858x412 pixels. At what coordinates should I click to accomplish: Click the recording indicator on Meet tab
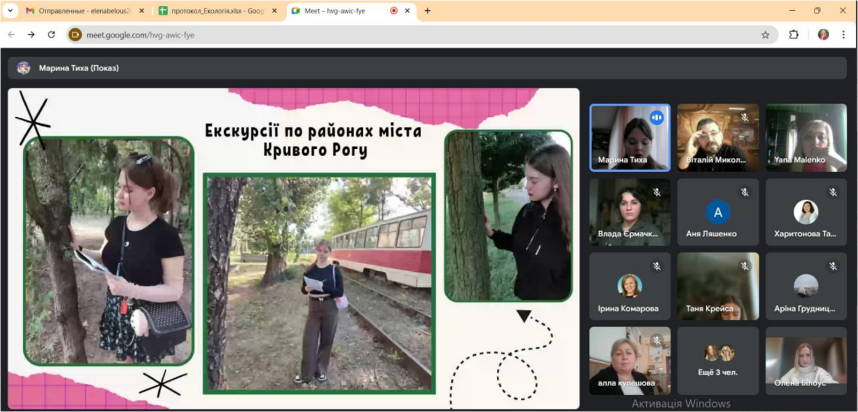394,11
